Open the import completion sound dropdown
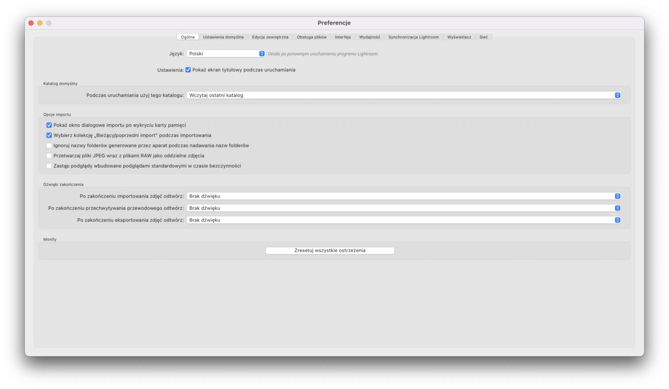Viewport: 669px width, 389px height. point(403,196)
